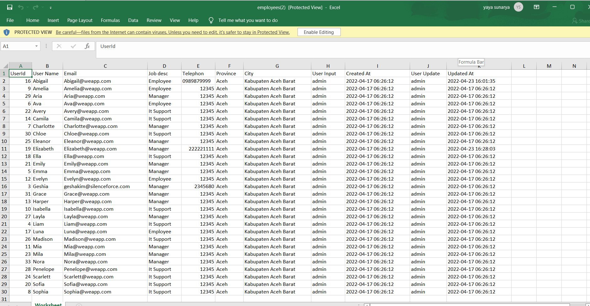Expand the Undo history dropdown arrow
Screen dimensions: 590x306
click(x=28, y=7)
